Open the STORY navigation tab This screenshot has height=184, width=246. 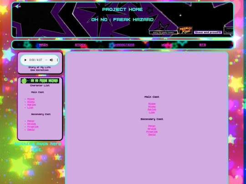(80, 45)
